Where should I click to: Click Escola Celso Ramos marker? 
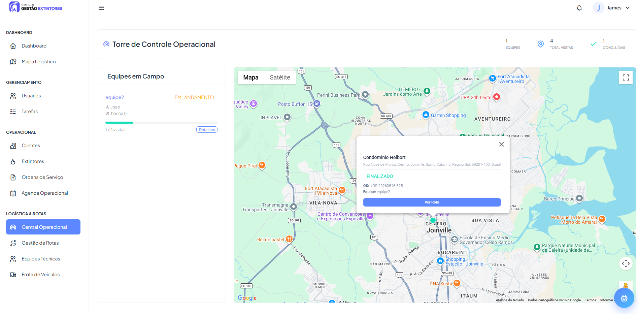pyautogui.click(x=454, y=240)
